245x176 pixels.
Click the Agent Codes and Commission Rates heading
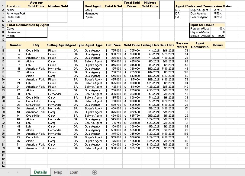pos(203,6)
